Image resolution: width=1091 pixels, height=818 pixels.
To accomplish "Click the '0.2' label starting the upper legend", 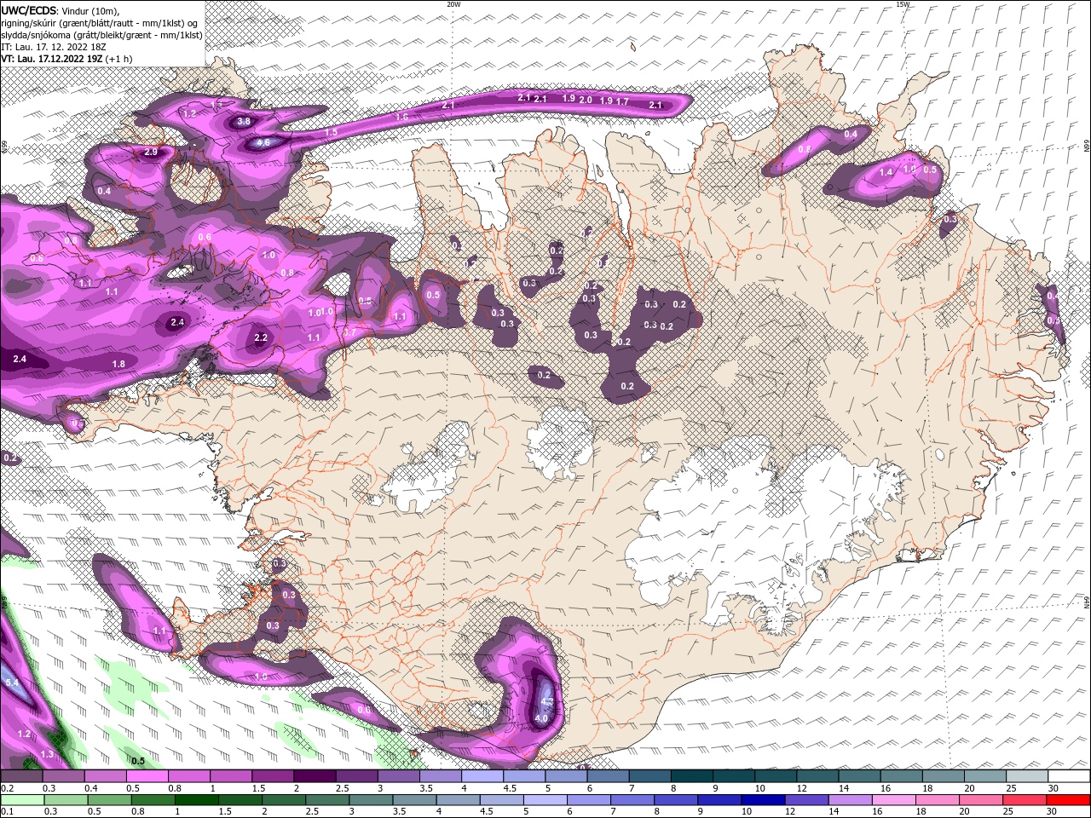I will tap(7, 788).
